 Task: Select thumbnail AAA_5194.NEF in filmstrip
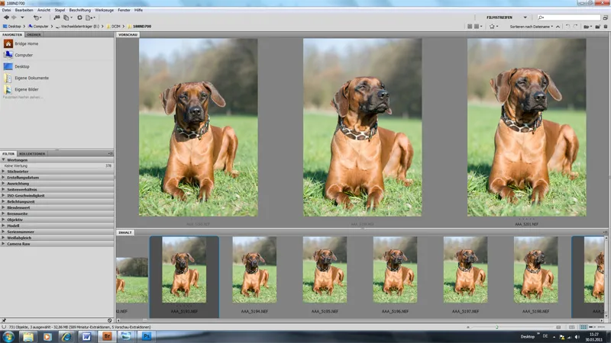coord(254,270)
